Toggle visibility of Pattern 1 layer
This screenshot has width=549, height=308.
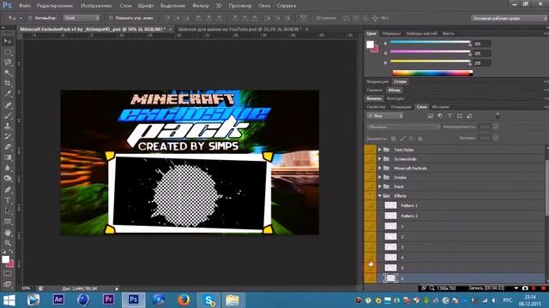tap(370, 205)
